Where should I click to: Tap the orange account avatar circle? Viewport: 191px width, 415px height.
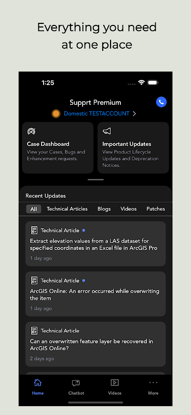pyautogui.click(x=56, y=114)
